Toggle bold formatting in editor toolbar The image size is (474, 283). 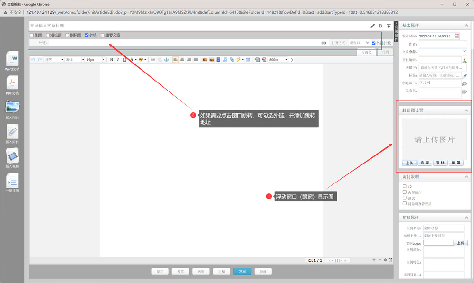(112, 60)
